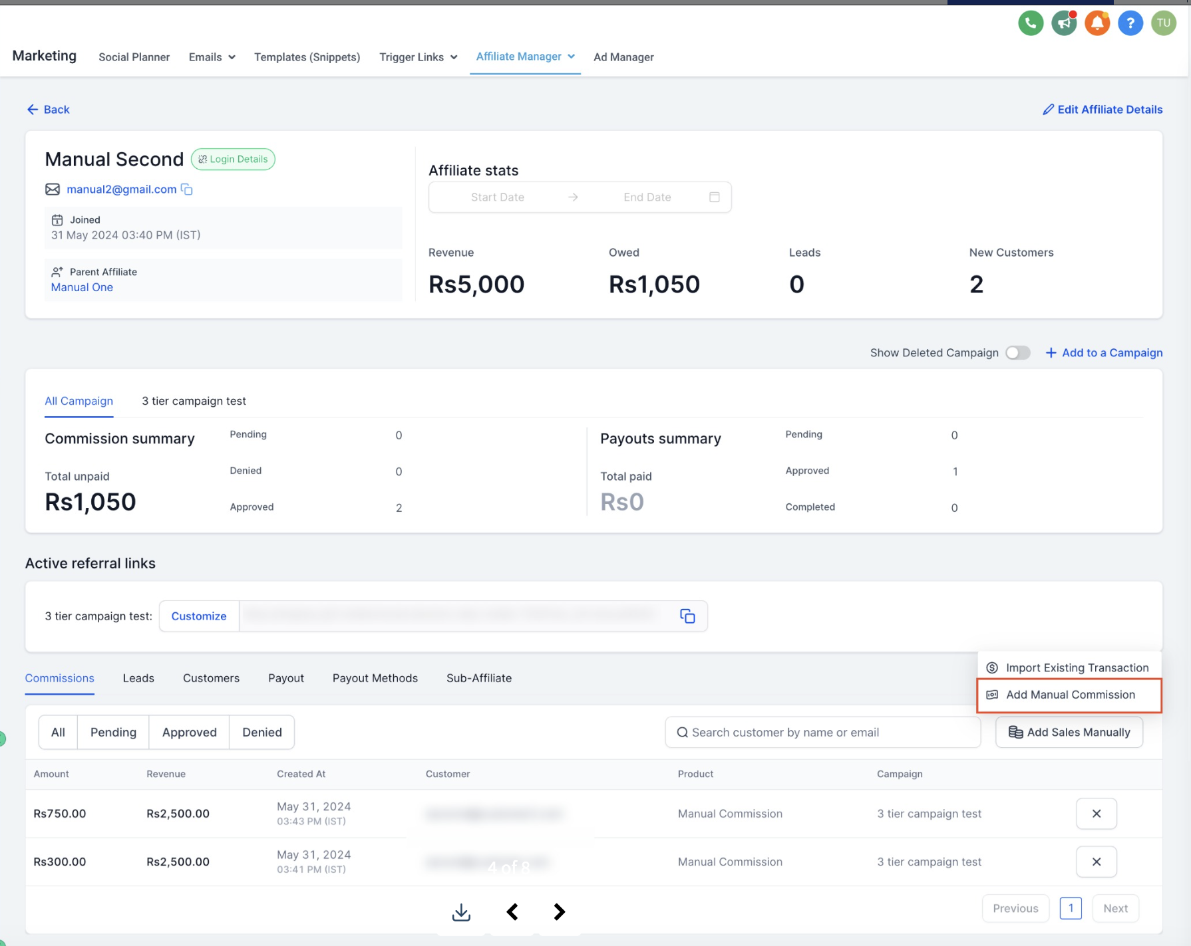The image size is (1191, 946).
Task: Copy the 3 tier campaign referral link
Action: (x=687, y=616)
